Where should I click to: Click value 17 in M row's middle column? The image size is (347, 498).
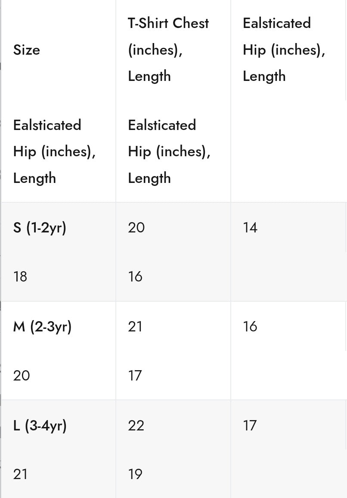pyautogui.click(x=135, y=376)
